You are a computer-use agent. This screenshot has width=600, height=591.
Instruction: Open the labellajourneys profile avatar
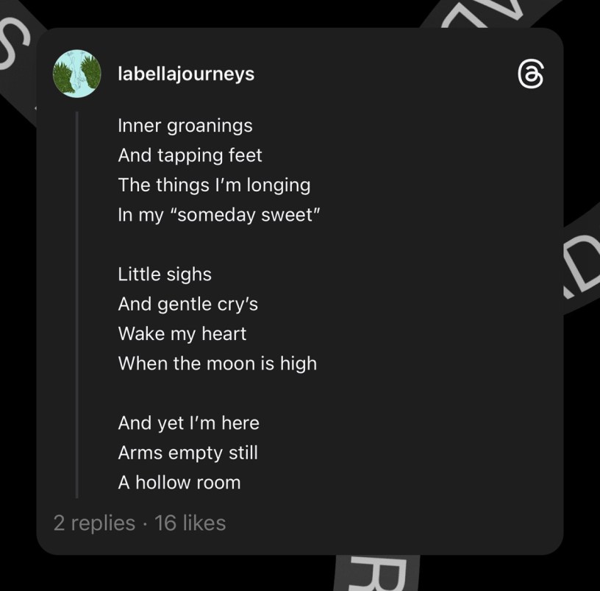click(x=77, y=74)
